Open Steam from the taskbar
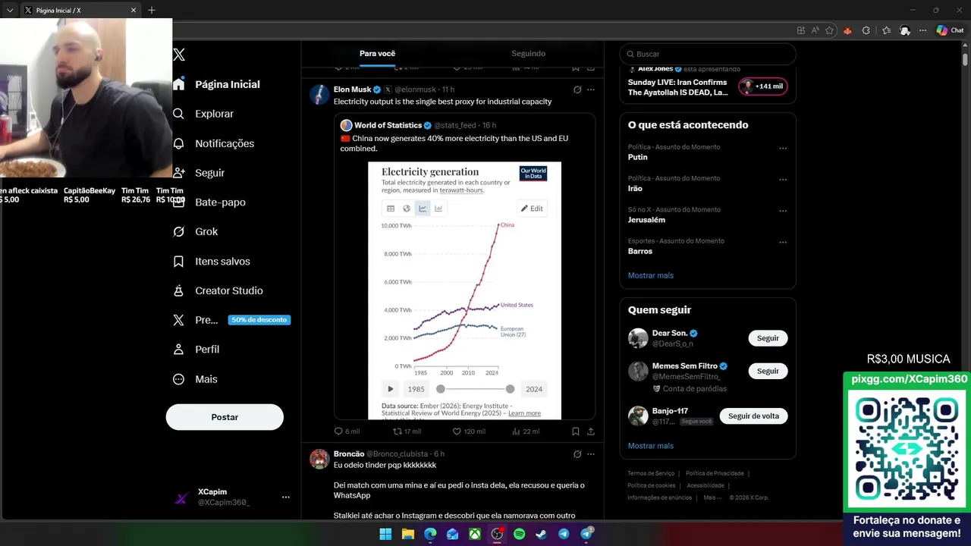 (x=541, y=534)
